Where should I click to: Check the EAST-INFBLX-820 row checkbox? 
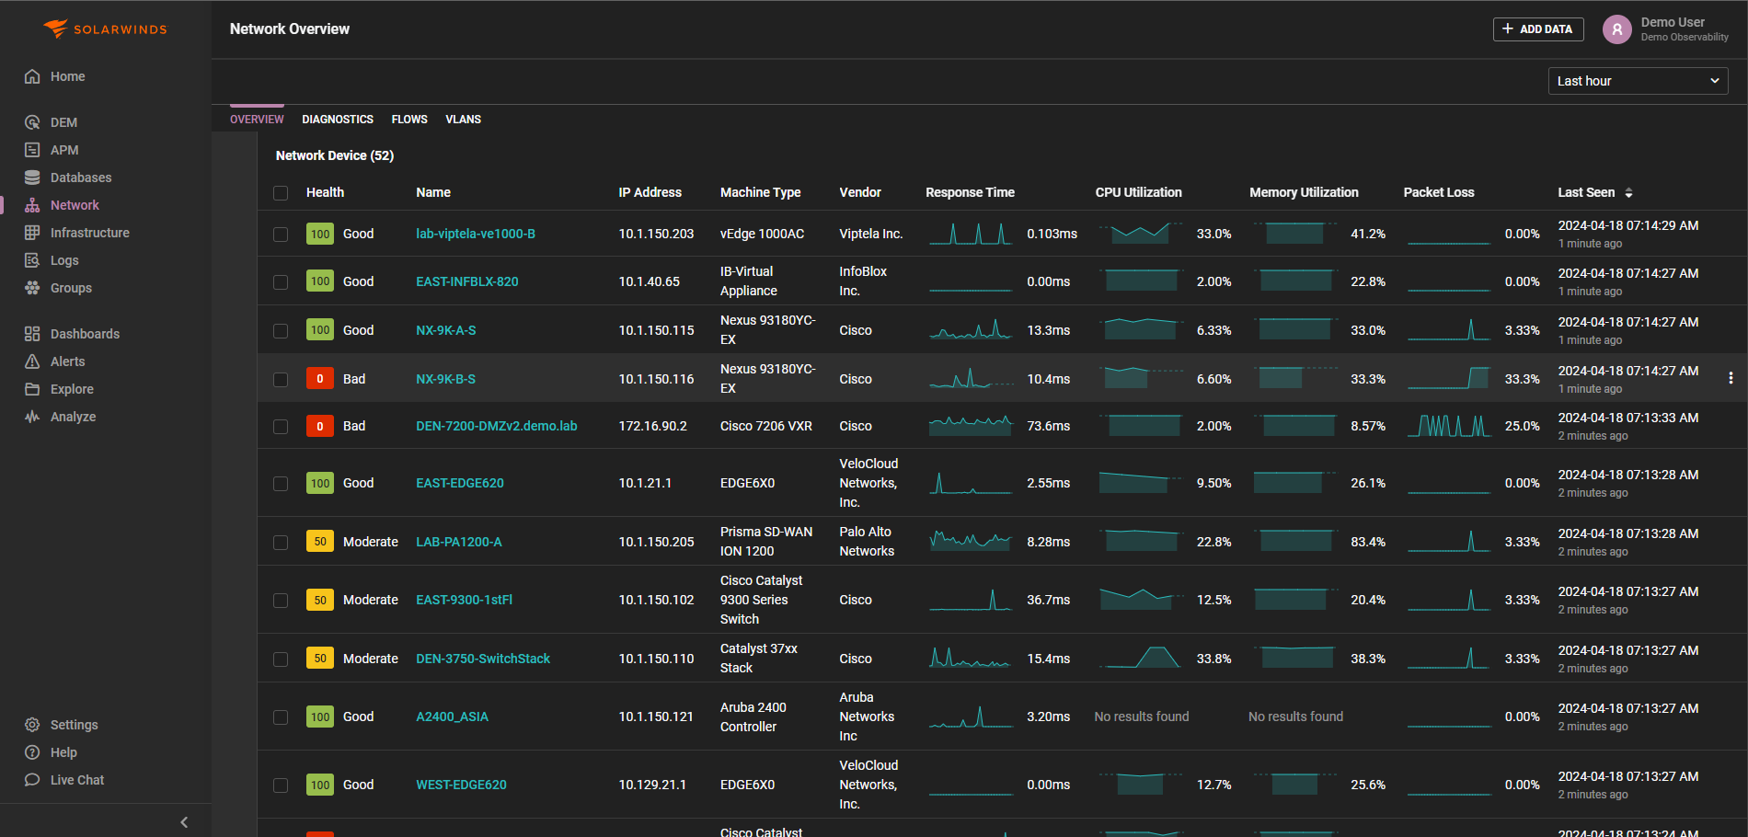(x=281, y=282)
